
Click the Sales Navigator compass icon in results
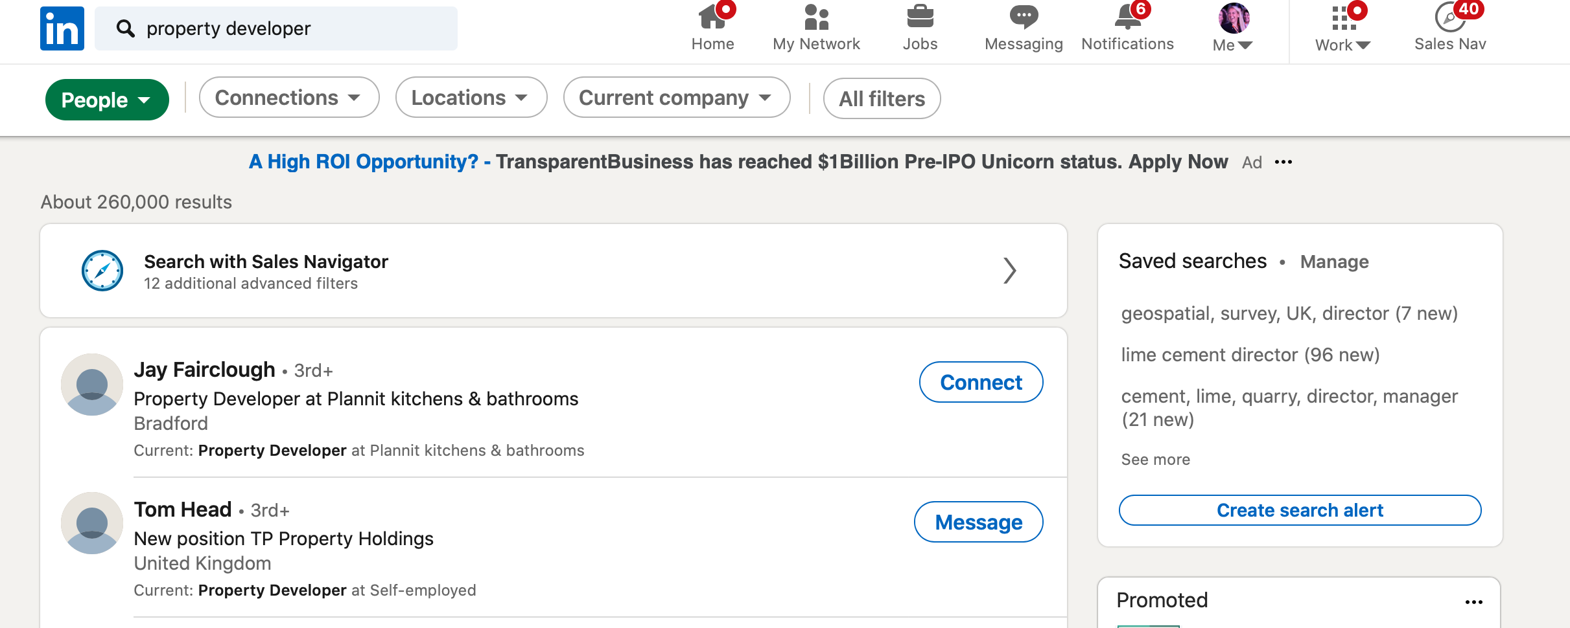(102, 271)
